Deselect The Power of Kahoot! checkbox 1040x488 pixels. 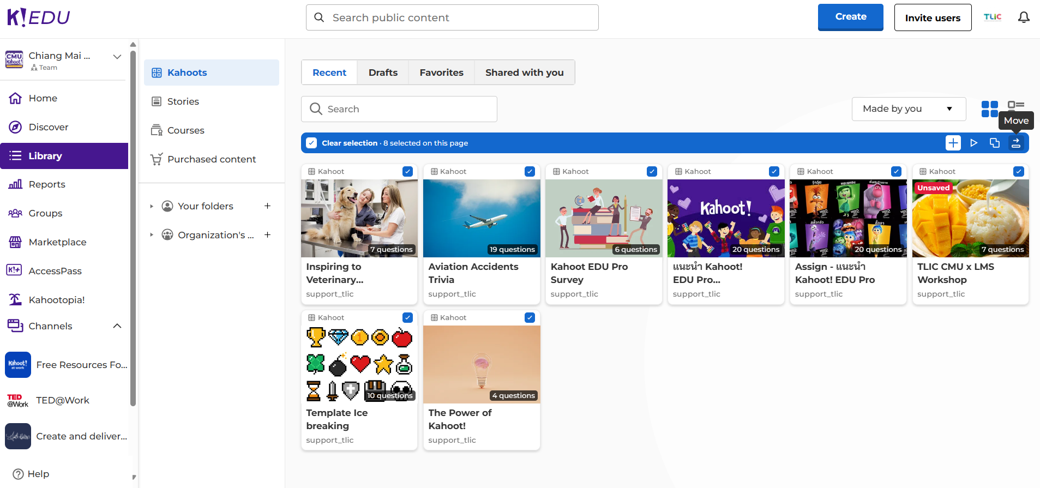pos(530,317)
